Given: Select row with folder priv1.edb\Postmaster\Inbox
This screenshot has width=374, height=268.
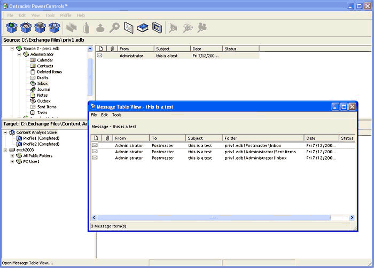Looking at the screenshot, I should [223, 145].
